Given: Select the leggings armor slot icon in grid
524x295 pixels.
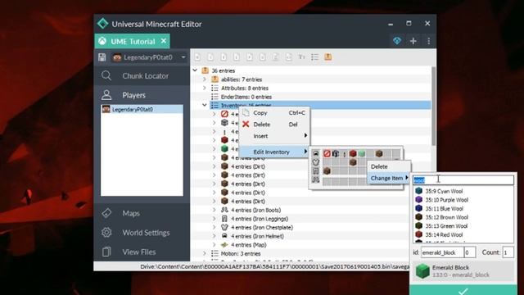Looking at the screenshot, I should [316, 171].
